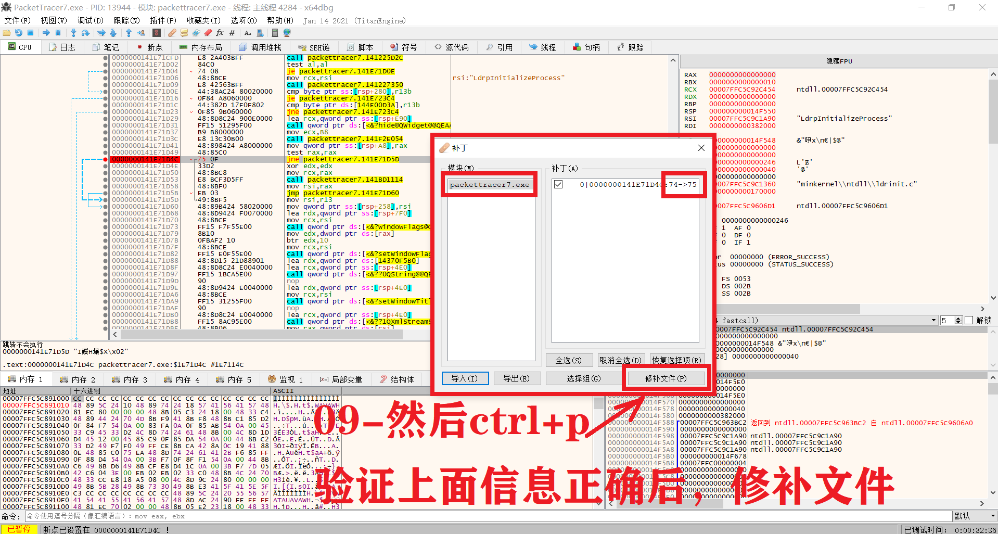Click the Calculator icon on the toolbar

275,33
